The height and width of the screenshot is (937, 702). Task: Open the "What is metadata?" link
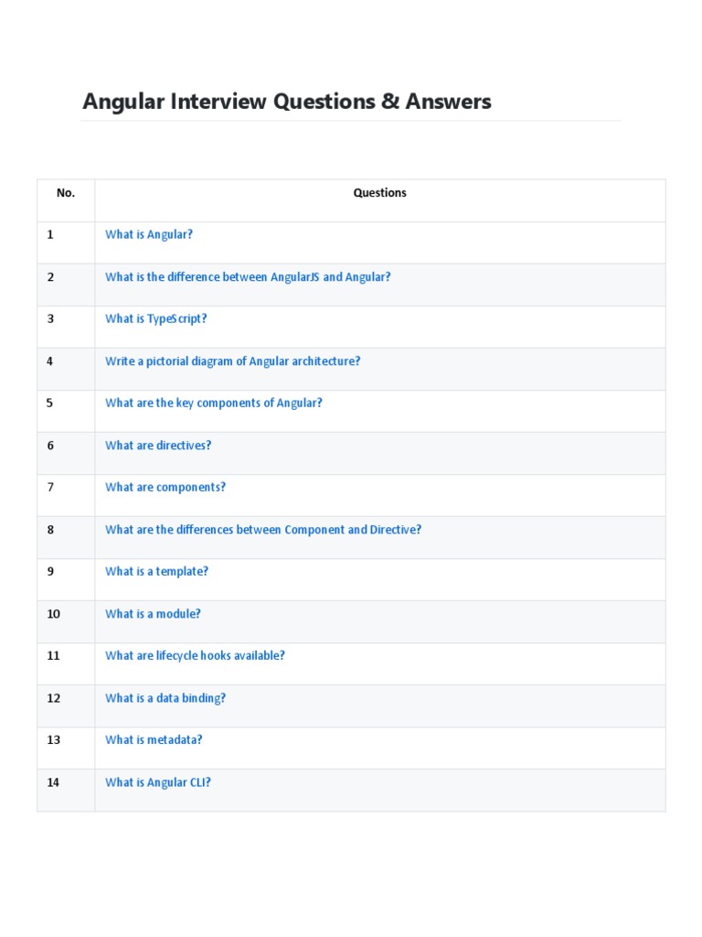[x=154, y=739]
